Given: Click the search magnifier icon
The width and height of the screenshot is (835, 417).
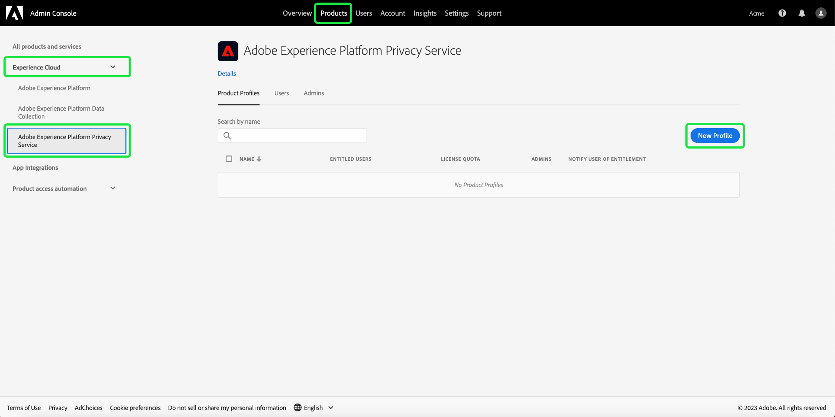Looking at the screenshot, I should coord(227,136).
